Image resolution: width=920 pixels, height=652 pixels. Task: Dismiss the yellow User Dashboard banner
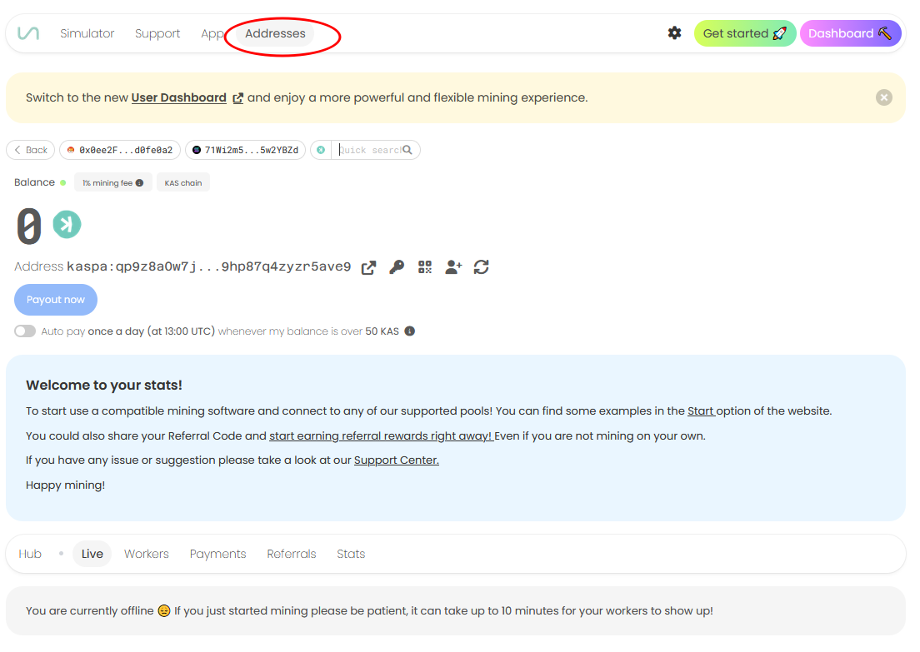pos(884,97)
